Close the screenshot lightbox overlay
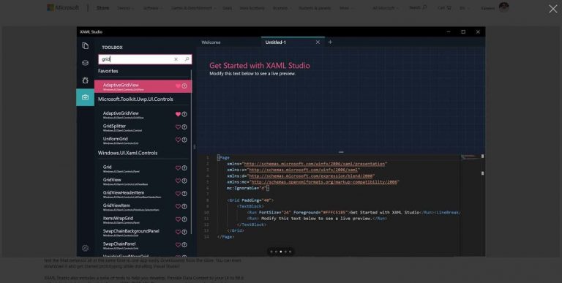The height and width of the screenshot is (283, 562). (x=552, y=9)
